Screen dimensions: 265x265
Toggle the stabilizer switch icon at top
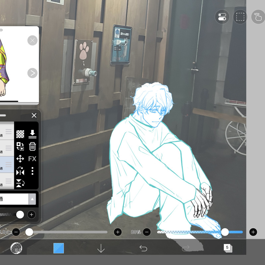point(222,17)
